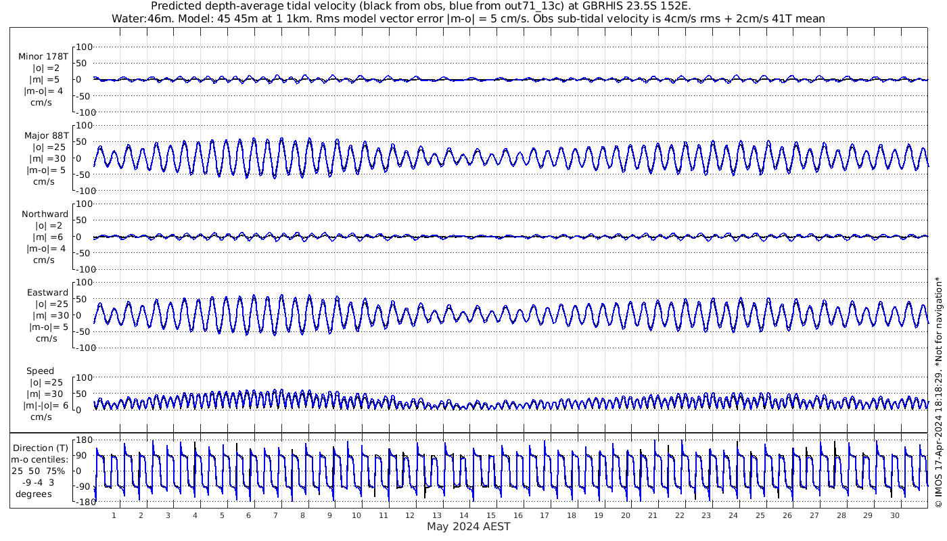The width and height of the screenshot is (947, 541).
Task: Click '|o| =25' under Major 88T
Action: 47,147
